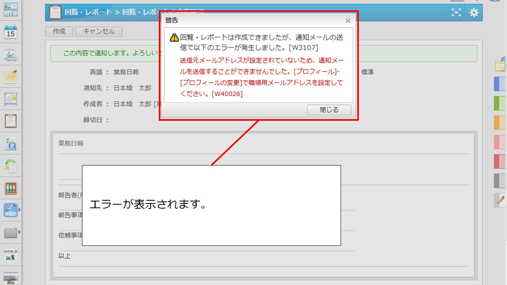
Task: Expand the submenu arrow beside the NEO icon
Action: (19, 209)
